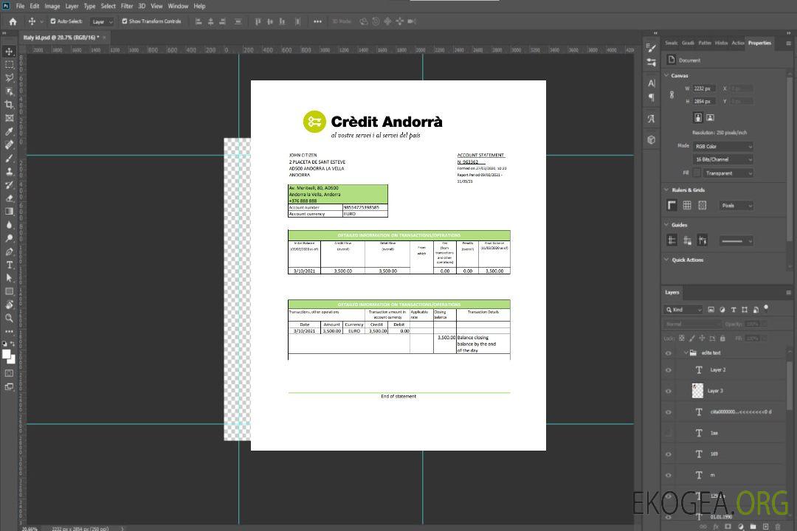Select the Frame tool

pos(9,118)
